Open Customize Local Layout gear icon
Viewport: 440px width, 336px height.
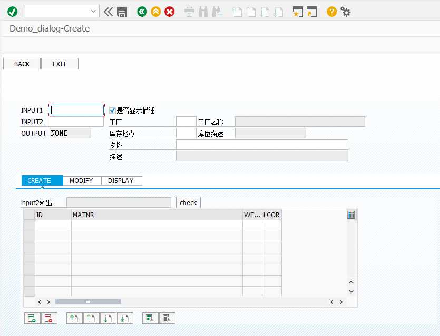coord(346,12)
